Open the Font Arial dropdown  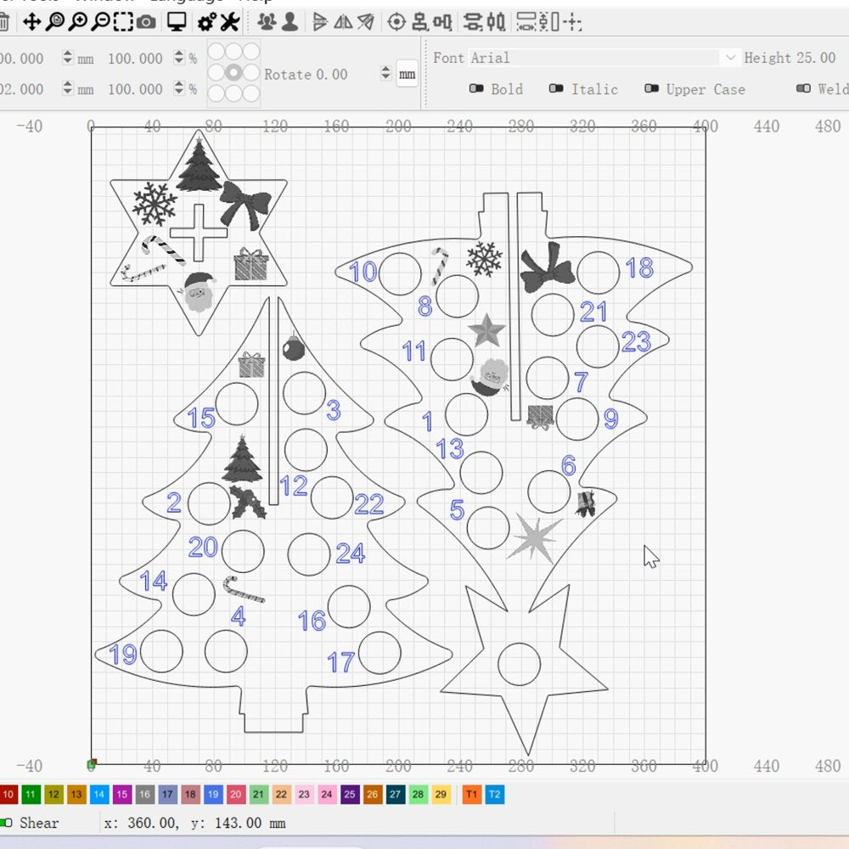(730, 58)
